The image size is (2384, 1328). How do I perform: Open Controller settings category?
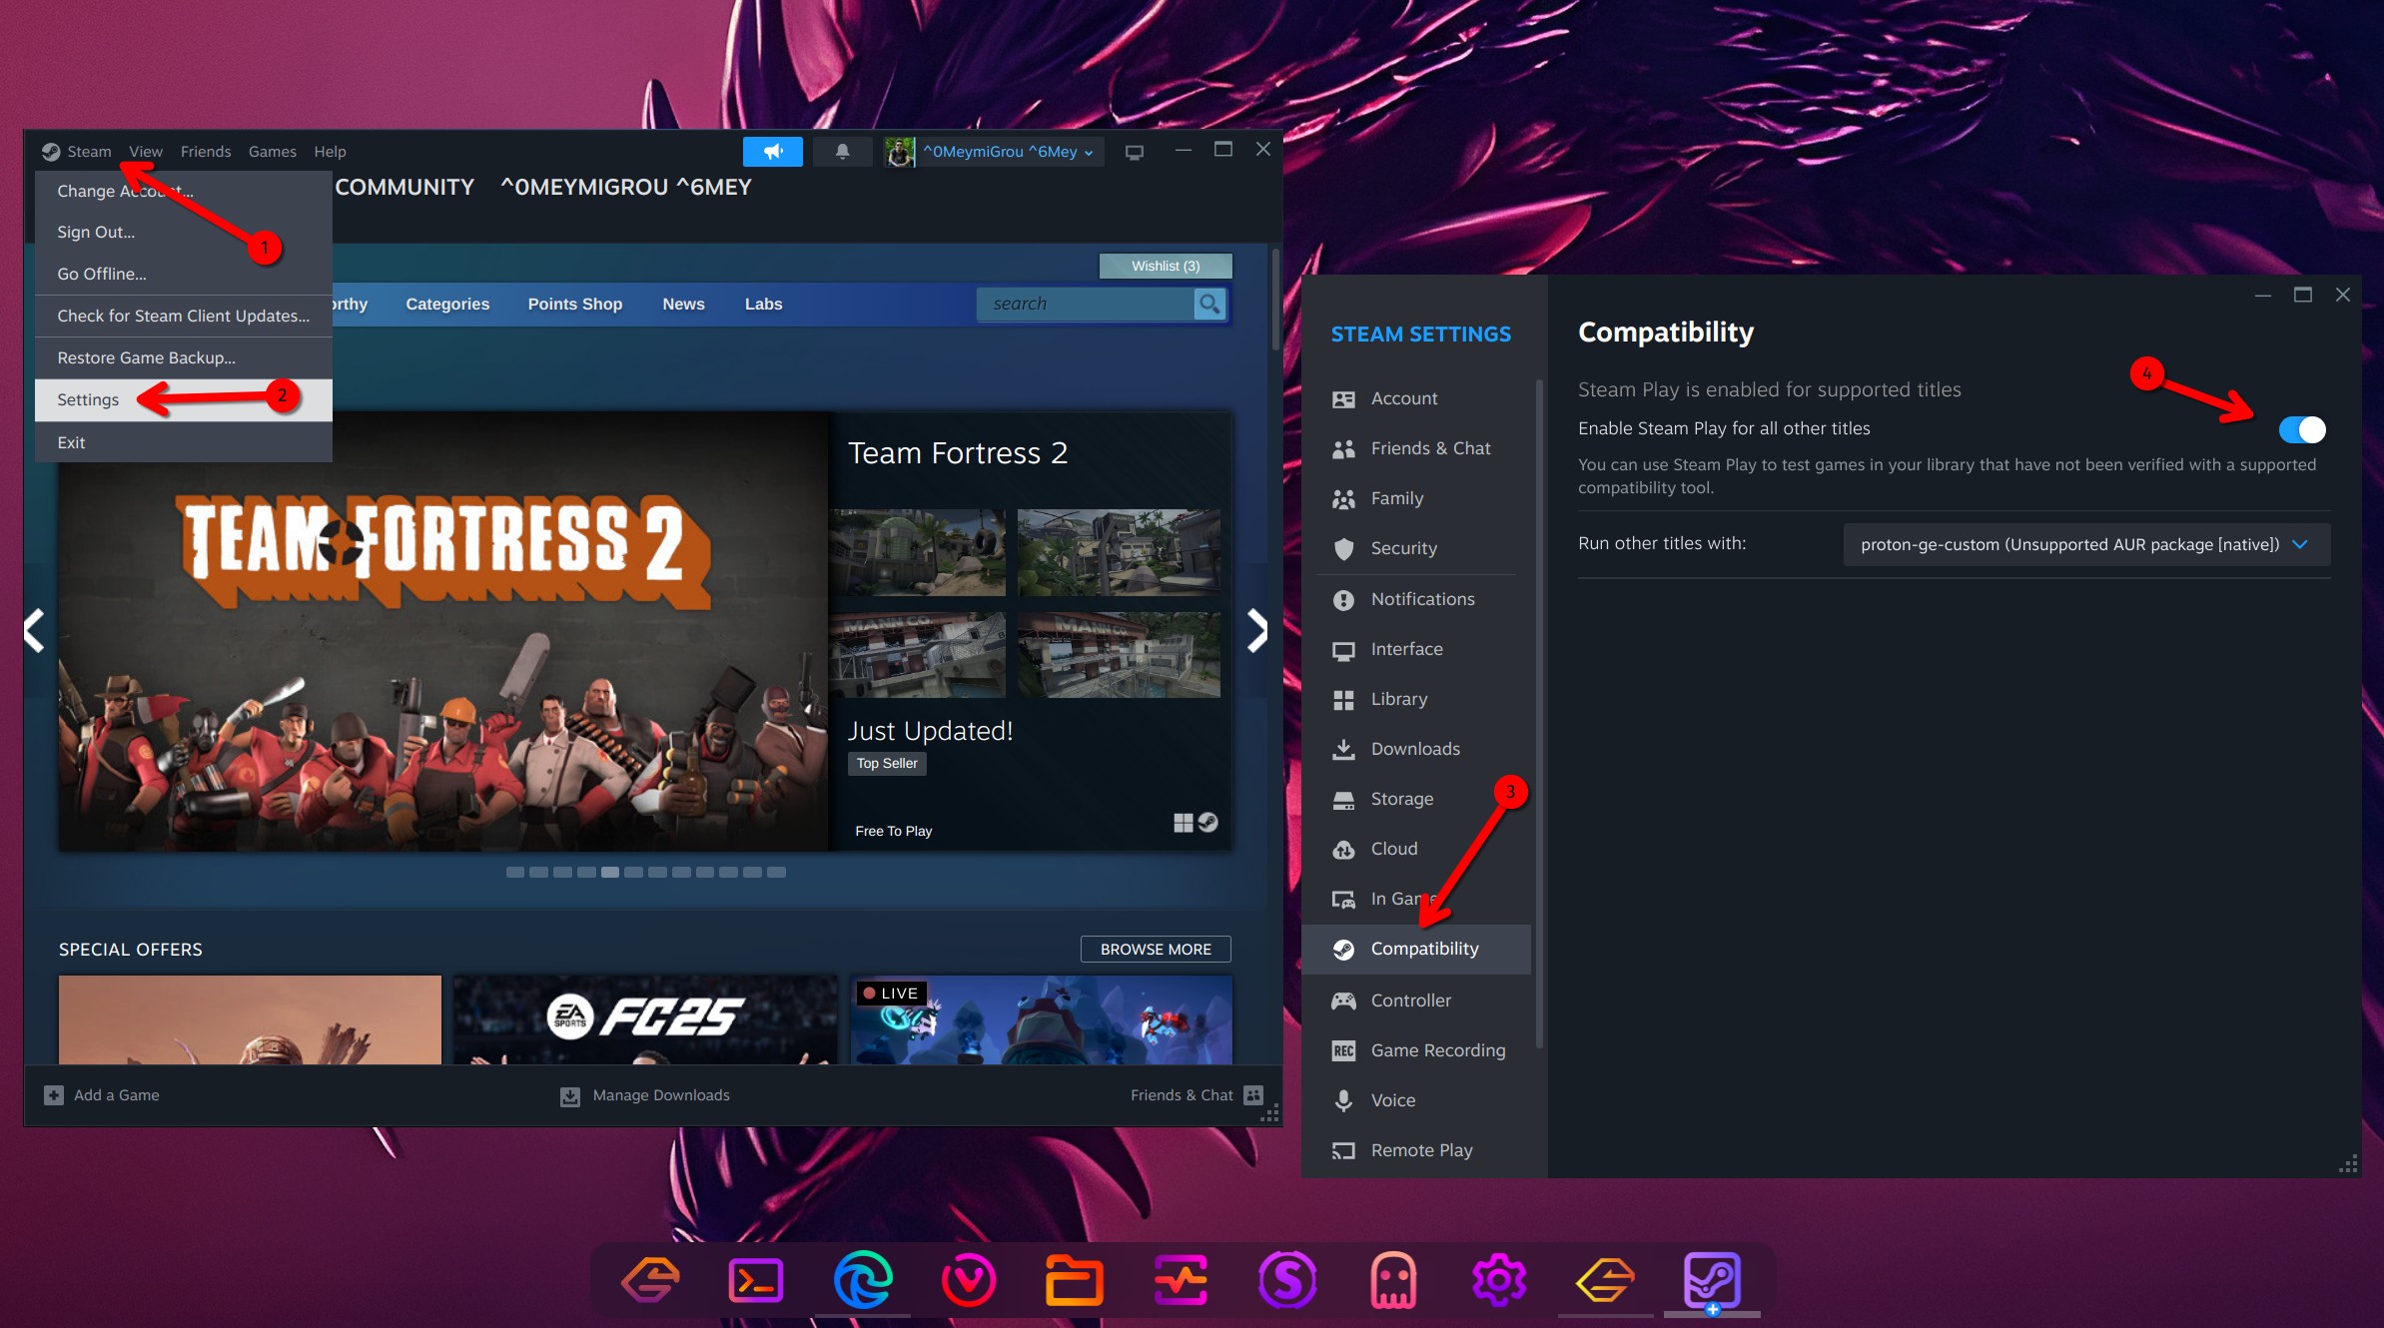point(1416,1000)
